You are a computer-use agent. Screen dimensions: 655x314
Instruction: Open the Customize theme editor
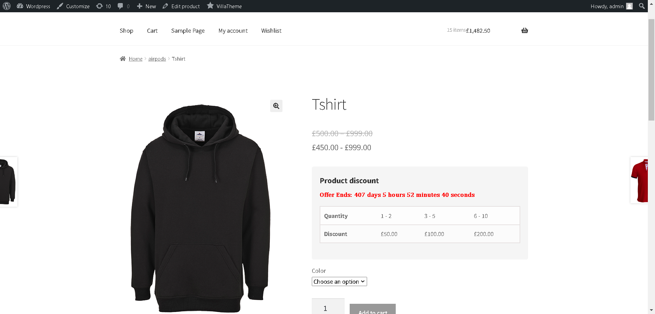click(x=73, y=6)
